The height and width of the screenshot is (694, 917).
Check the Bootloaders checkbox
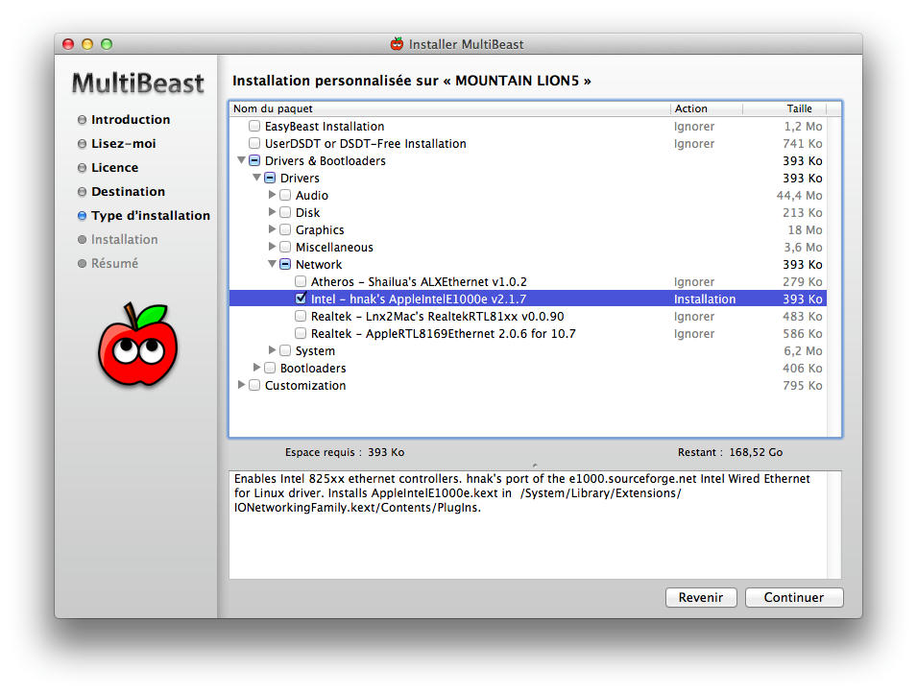pos(270,368)
